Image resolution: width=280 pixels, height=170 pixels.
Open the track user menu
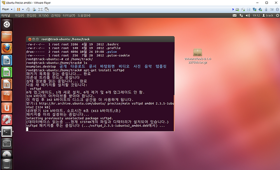[x=268, y=16]
